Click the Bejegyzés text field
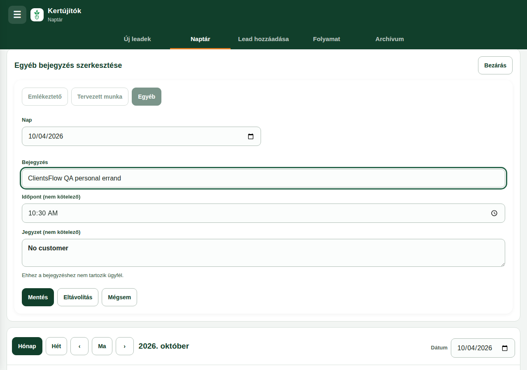 click(x=263, y=178)
